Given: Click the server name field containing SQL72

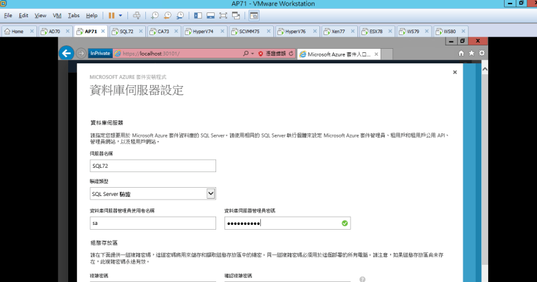Looking at the screenshot, I should [x=153, y=166].
